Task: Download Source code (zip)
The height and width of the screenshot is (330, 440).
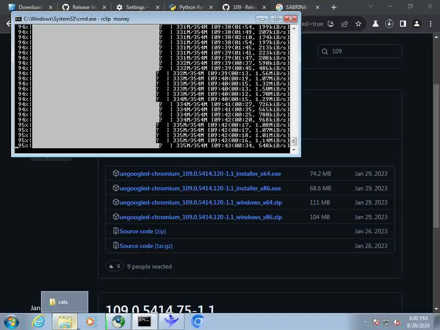Action: click(x=143, y=231)
